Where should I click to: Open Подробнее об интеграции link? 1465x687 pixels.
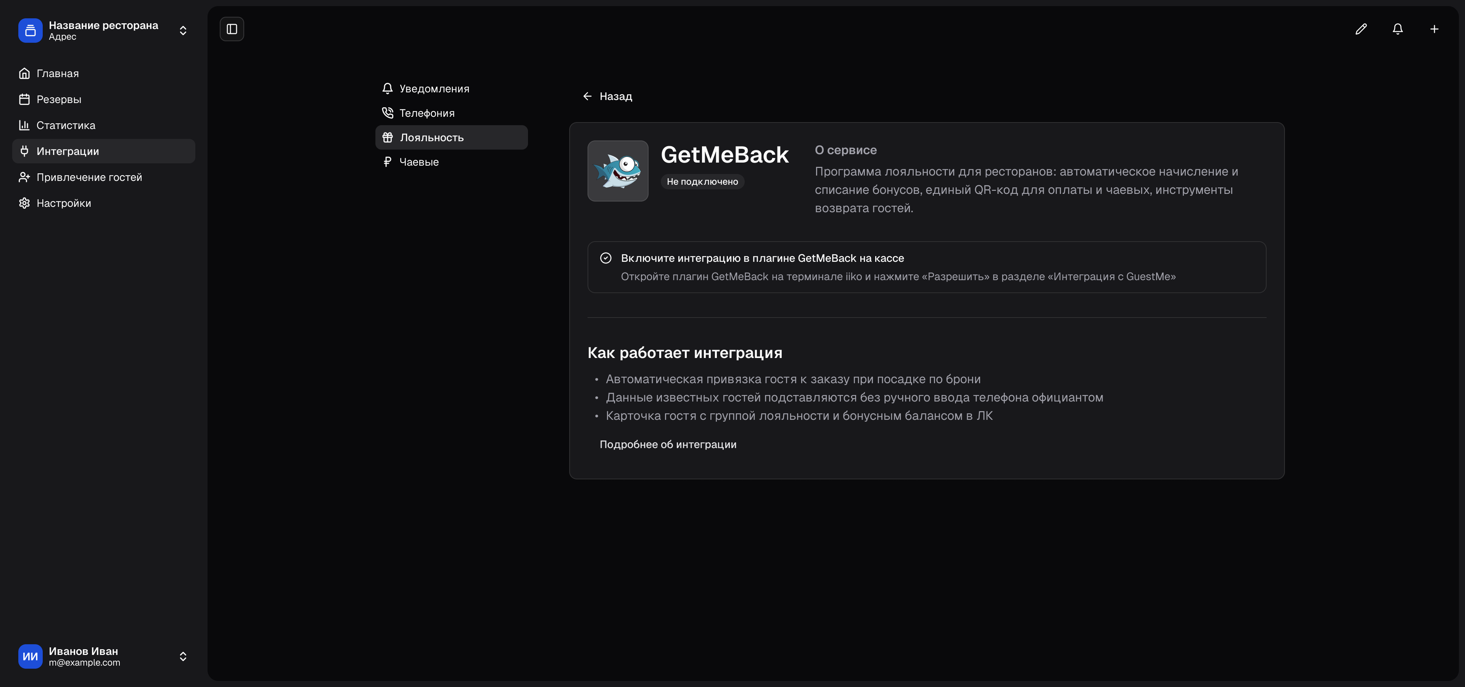(668, 445)
